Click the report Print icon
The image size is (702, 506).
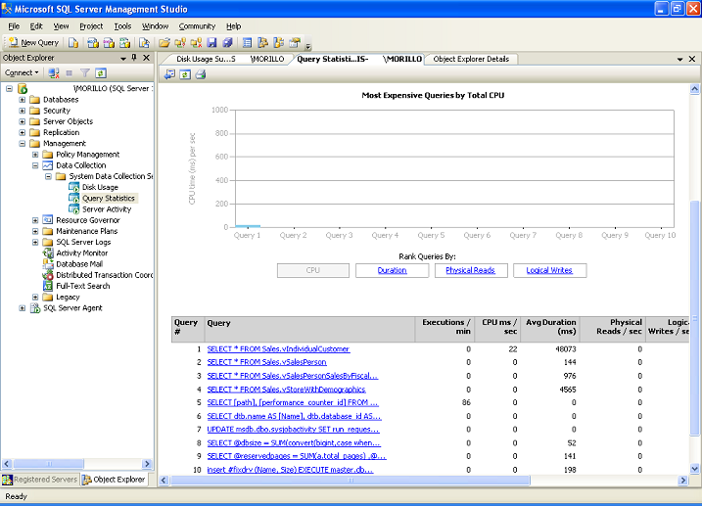pyautogui.click(x=200, y=74)
